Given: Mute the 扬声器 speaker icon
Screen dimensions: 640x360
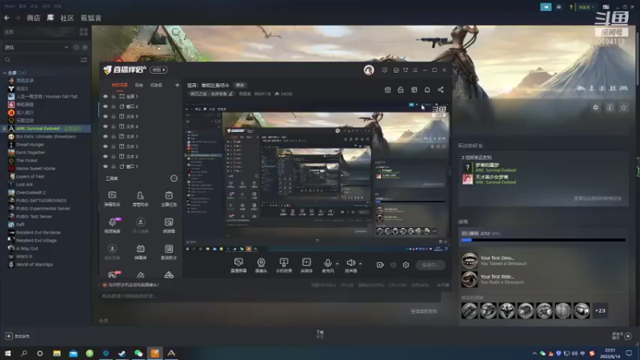Looking at the screenshot, I should pyautogui.click(x=350, y=265).
